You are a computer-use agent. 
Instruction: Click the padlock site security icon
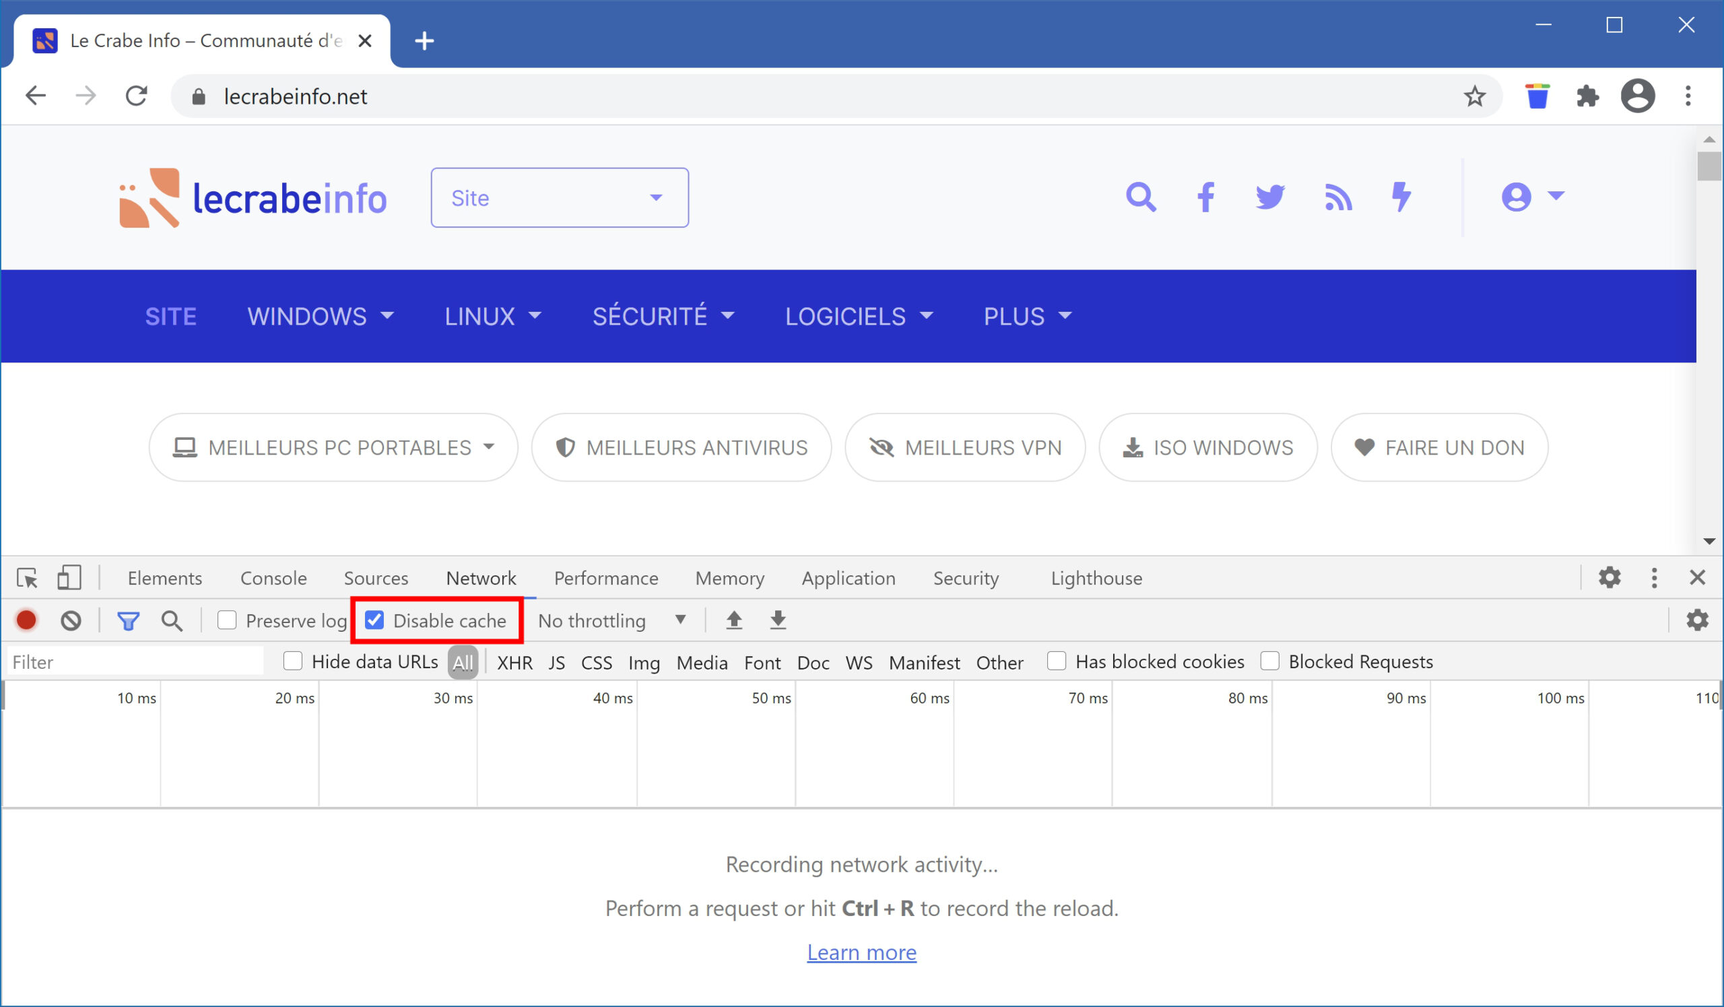click(199, 96)
